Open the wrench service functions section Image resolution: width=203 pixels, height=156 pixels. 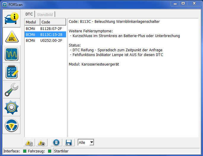coord(12,90)
